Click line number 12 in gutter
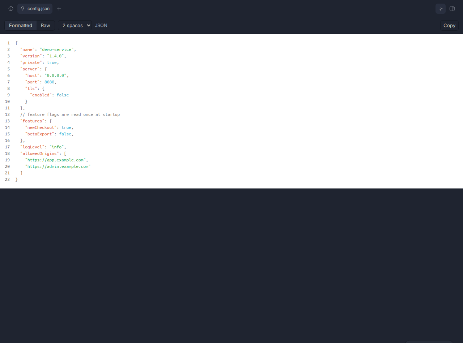 coord(8,114)
